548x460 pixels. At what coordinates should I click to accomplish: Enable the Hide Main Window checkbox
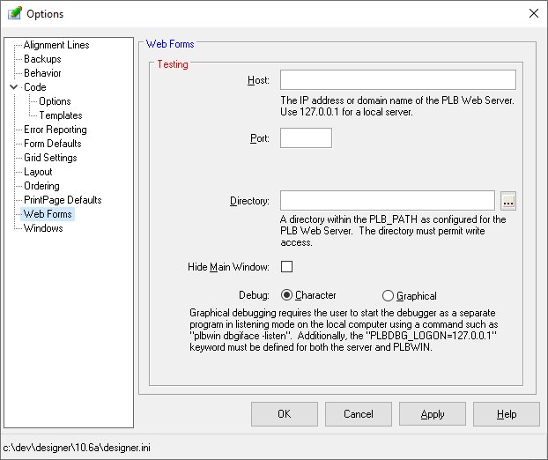pyautogui.click(x=286, y=267)
